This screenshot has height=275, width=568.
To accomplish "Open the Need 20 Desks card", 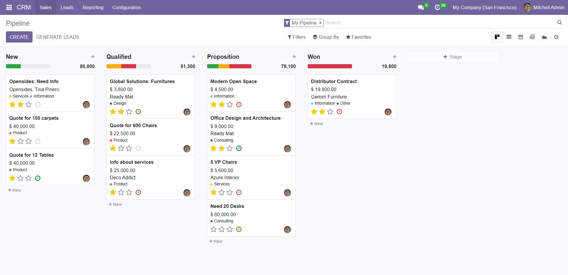I will coord(251,218).
